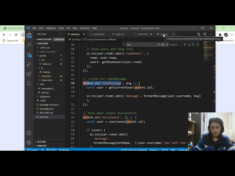
Task: Open the Terminal menu
Action: tap(84, 28)
